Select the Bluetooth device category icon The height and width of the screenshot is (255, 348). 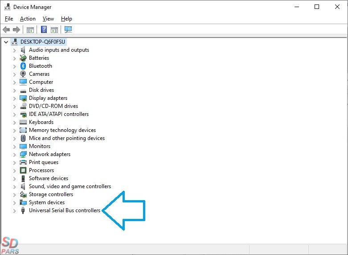tap(23, 66)
